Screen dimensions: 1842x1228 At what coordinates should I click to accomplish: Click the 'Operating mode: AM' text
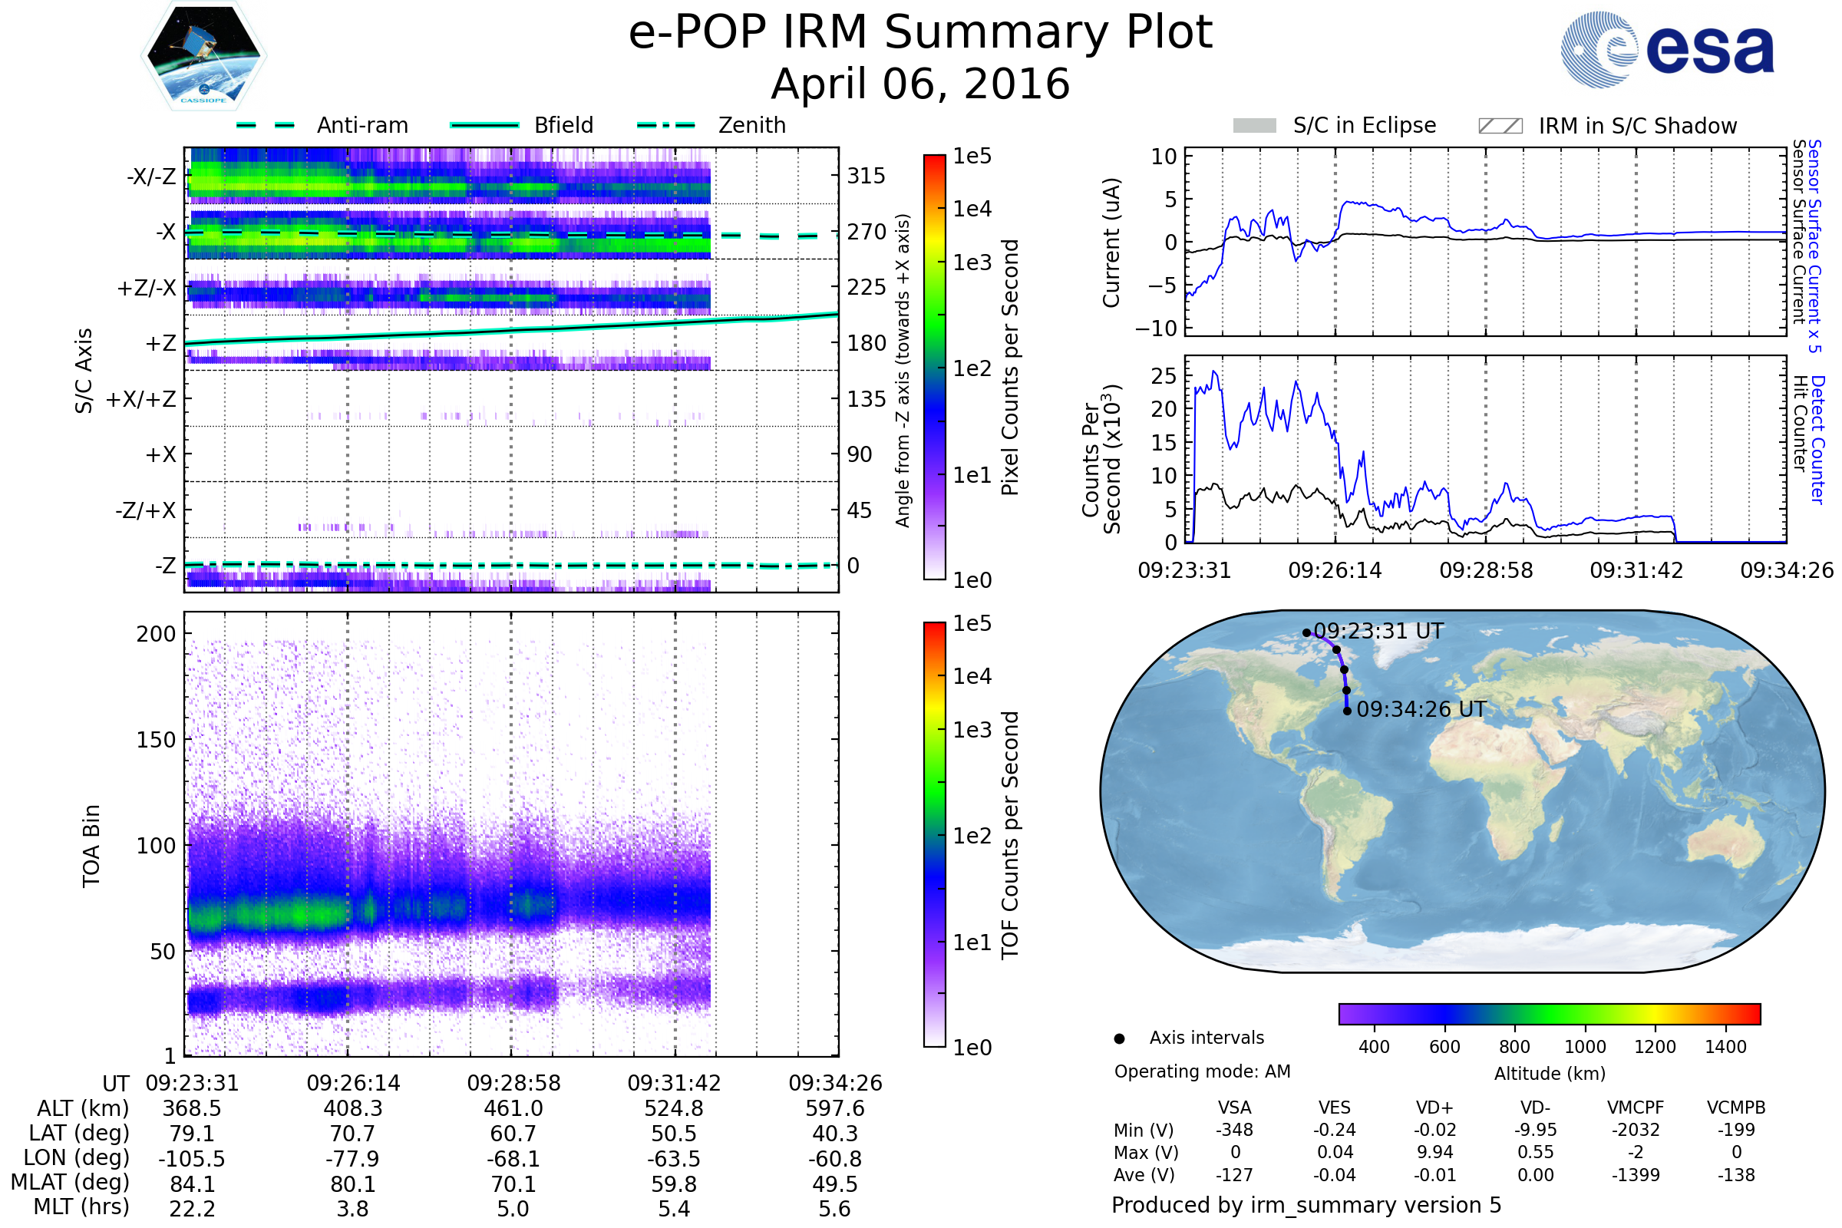1202,1071
